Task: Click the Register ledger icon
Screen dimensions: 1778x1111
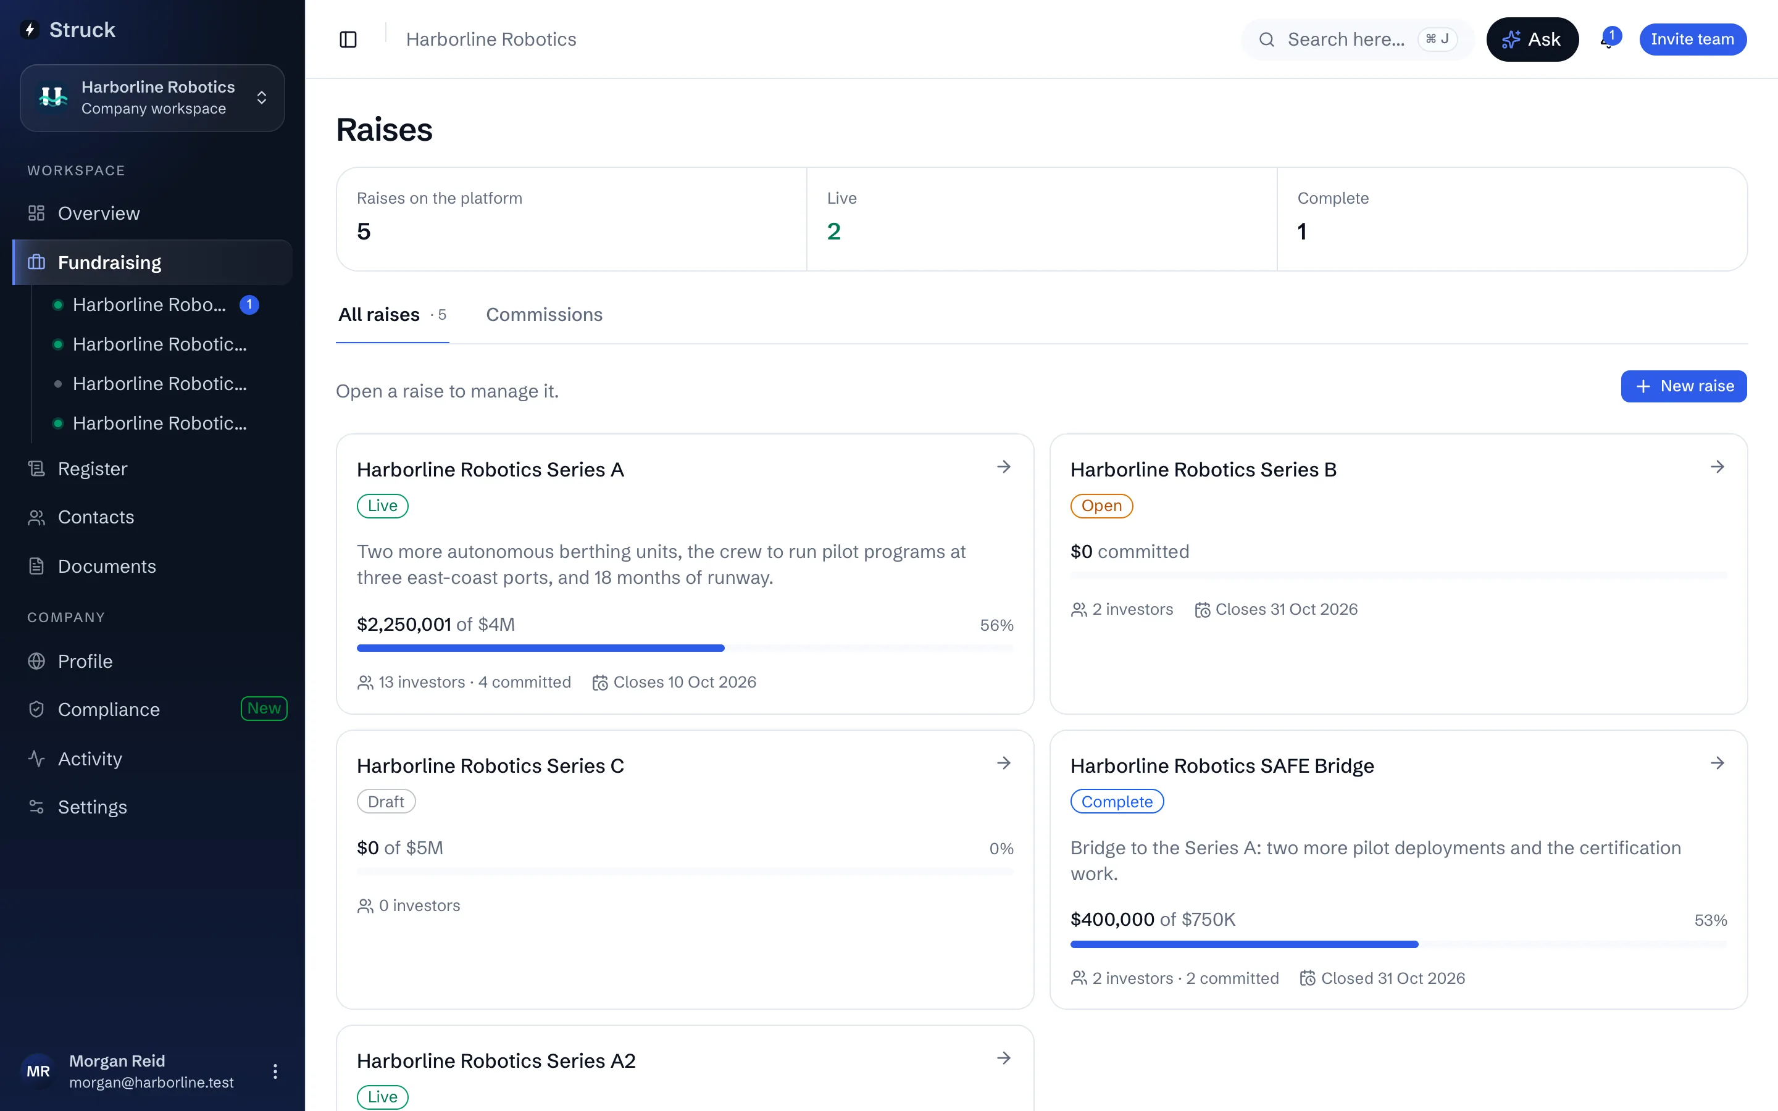Action: click(36, 469)
